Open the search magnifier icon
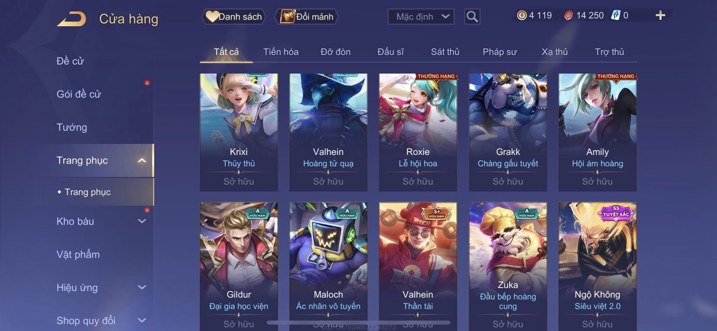This screenshot has height=331, width=717. coord(472,16)
